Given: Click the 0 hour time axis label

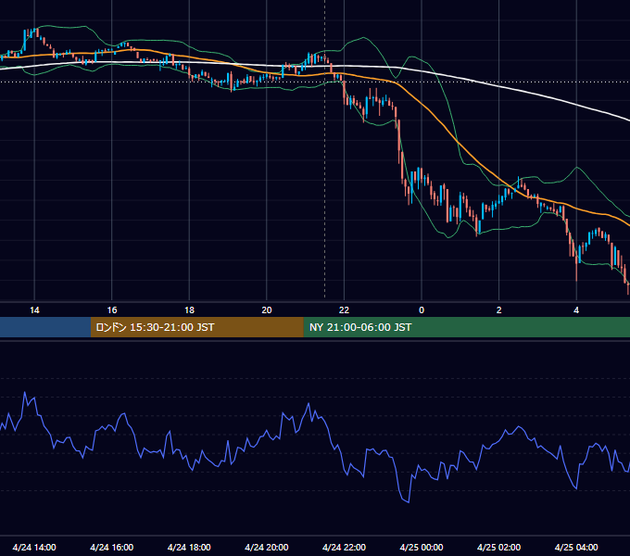Looking at the screenshot, I should pos(422,310).
